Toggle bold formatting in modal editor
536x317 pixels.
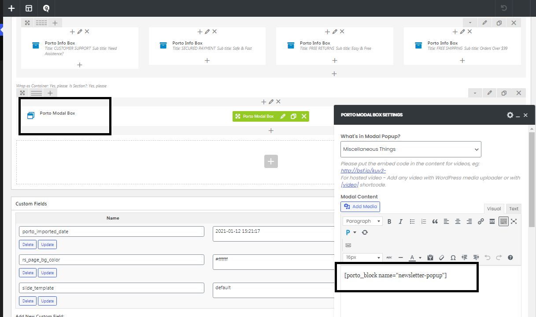point(389,221)
